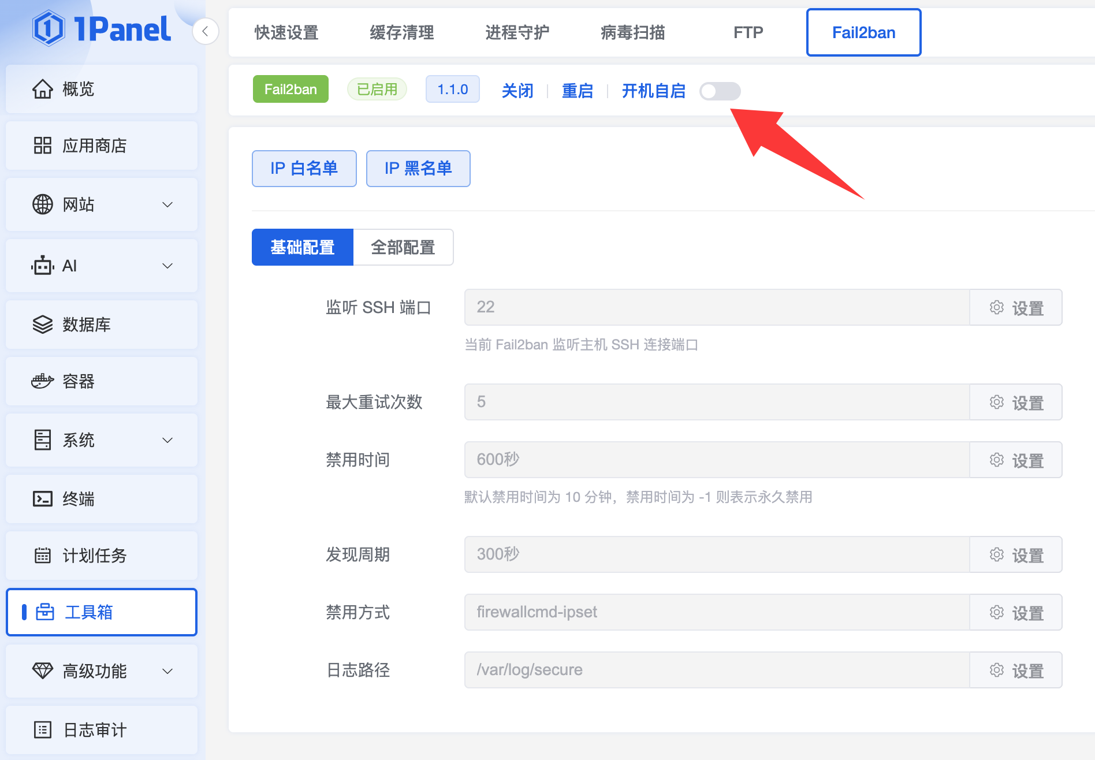
Task: Open the 终端 terminal icon
Action: pyautogui.click(x=43, y=499)
